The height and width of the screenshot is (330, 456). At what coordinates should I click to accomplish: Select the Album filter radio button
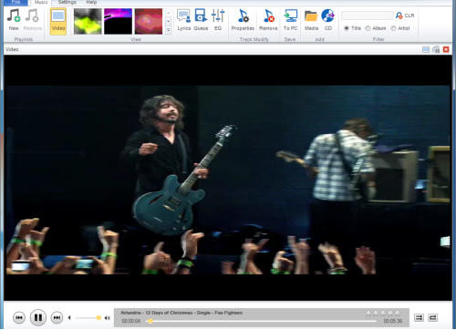368,28
